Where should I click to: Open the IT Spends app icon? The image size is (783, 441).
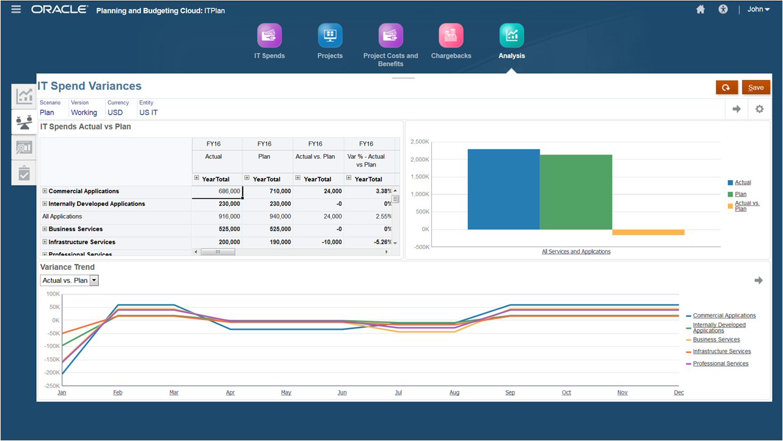tap(269, 35)
